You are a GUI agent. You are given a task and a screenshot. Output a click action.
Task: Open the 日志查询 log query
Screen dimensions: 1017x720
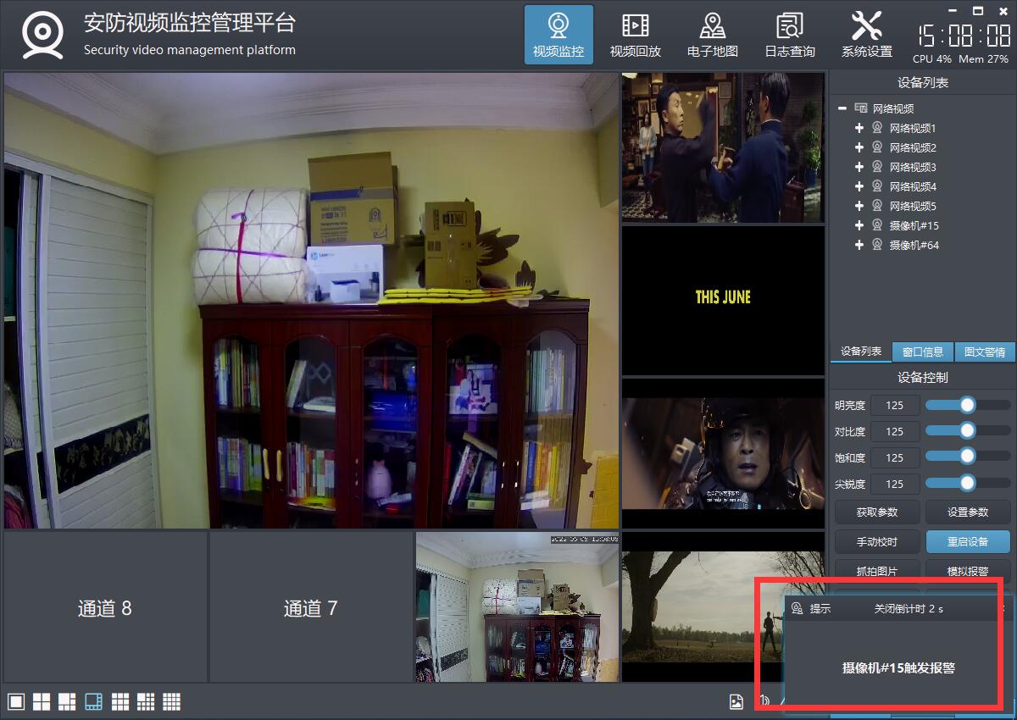789,36
